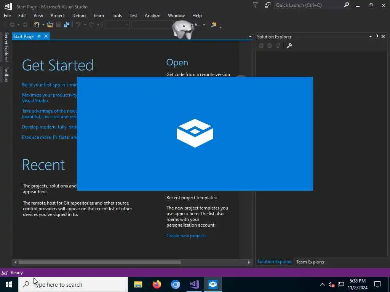Show hidden tray icons chevron
This screenshot has width=390, height=292.
click(322, 284)
